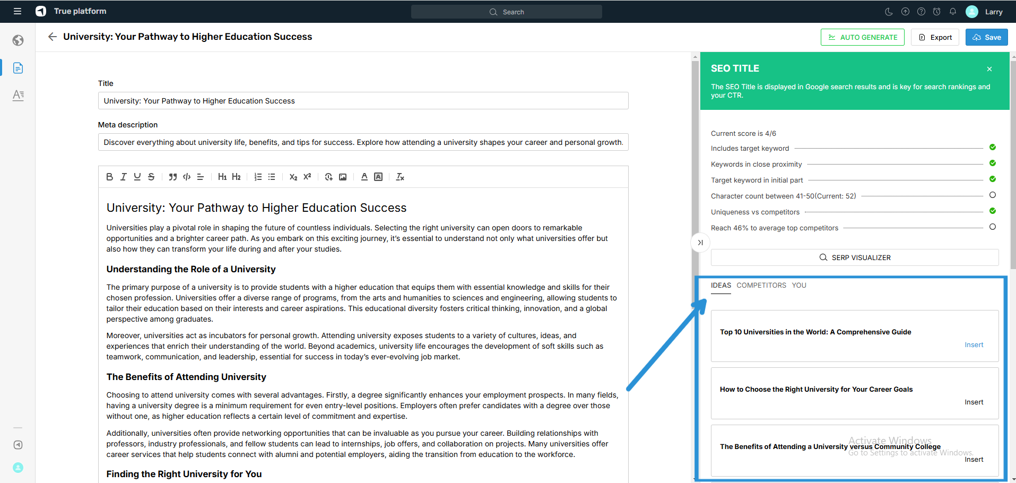Apply bold formatting in the editor toolbar
The image size is (1016, 483).
click(x=109, y=177)
